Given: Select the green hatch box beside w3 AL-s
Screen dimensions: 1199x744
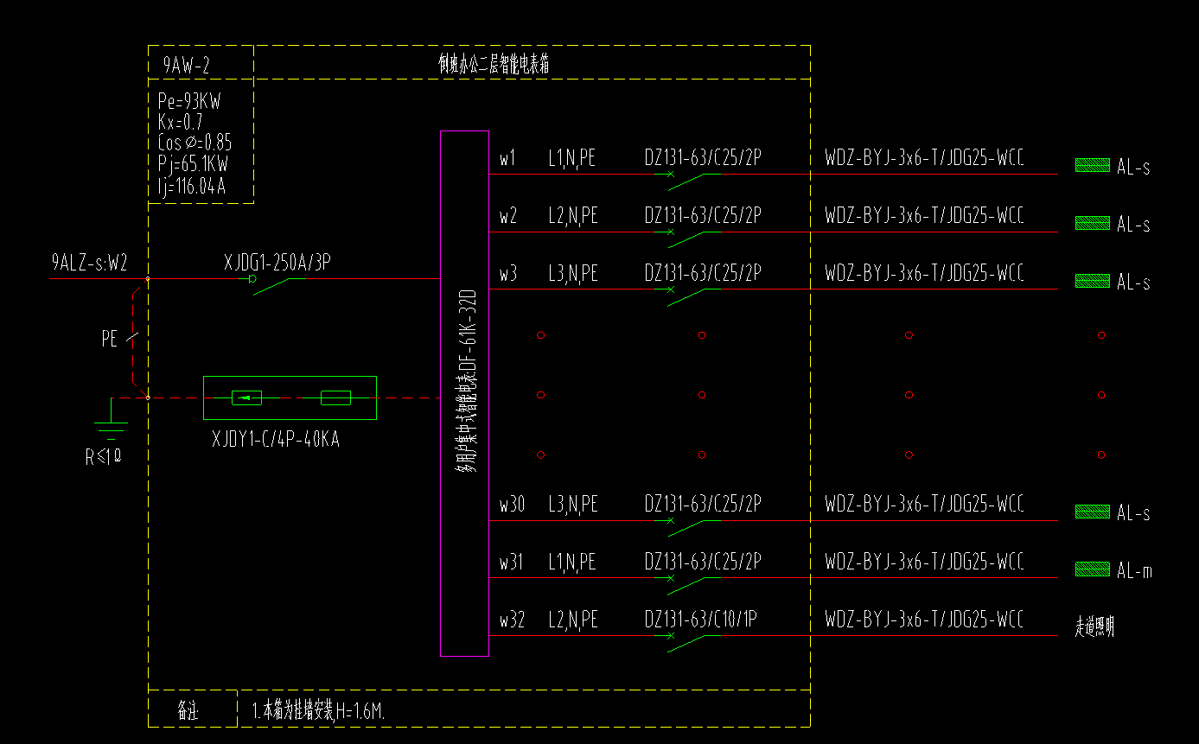Looking at the screenshot, I should 1092,281.
